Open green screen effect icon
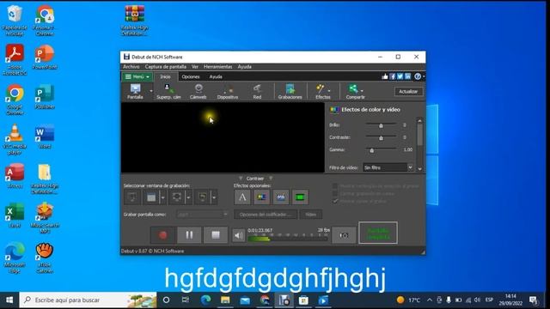The height and width of the screenshot is (309, 550). [300, 197]
